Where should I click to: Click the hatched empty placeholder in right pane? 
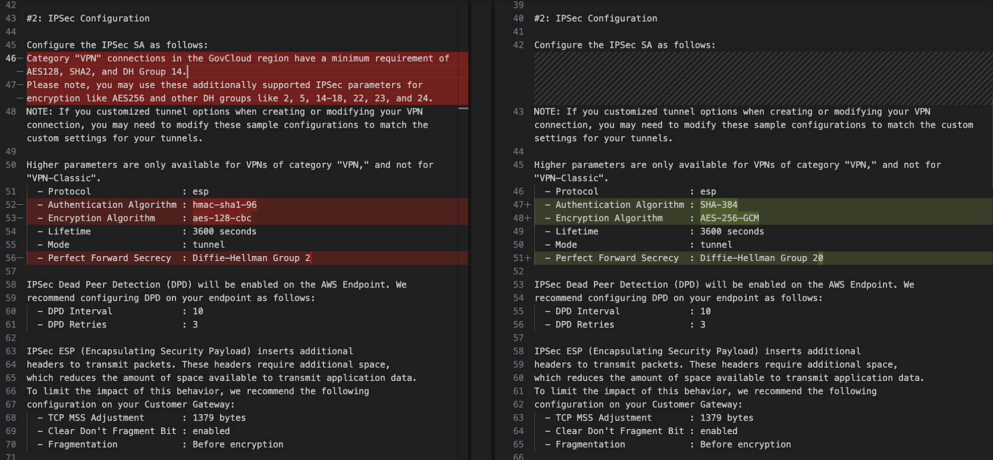762,78
